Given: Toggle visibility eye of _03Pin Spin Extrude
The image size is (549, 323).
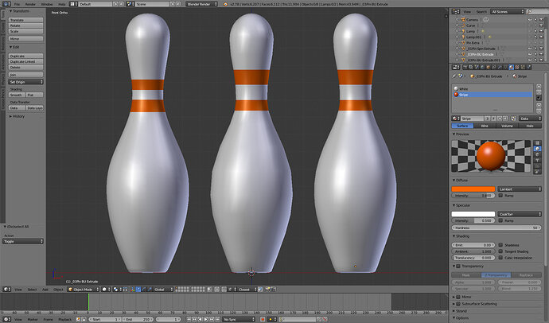Looking at the screenshot, I should point(530,49).
